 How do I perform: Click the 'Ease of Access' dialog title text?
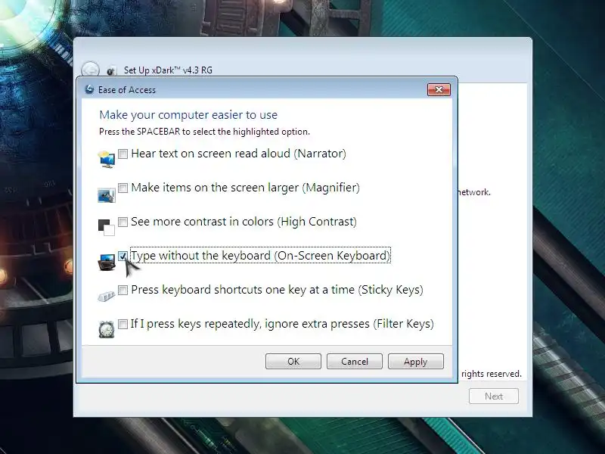127,90
